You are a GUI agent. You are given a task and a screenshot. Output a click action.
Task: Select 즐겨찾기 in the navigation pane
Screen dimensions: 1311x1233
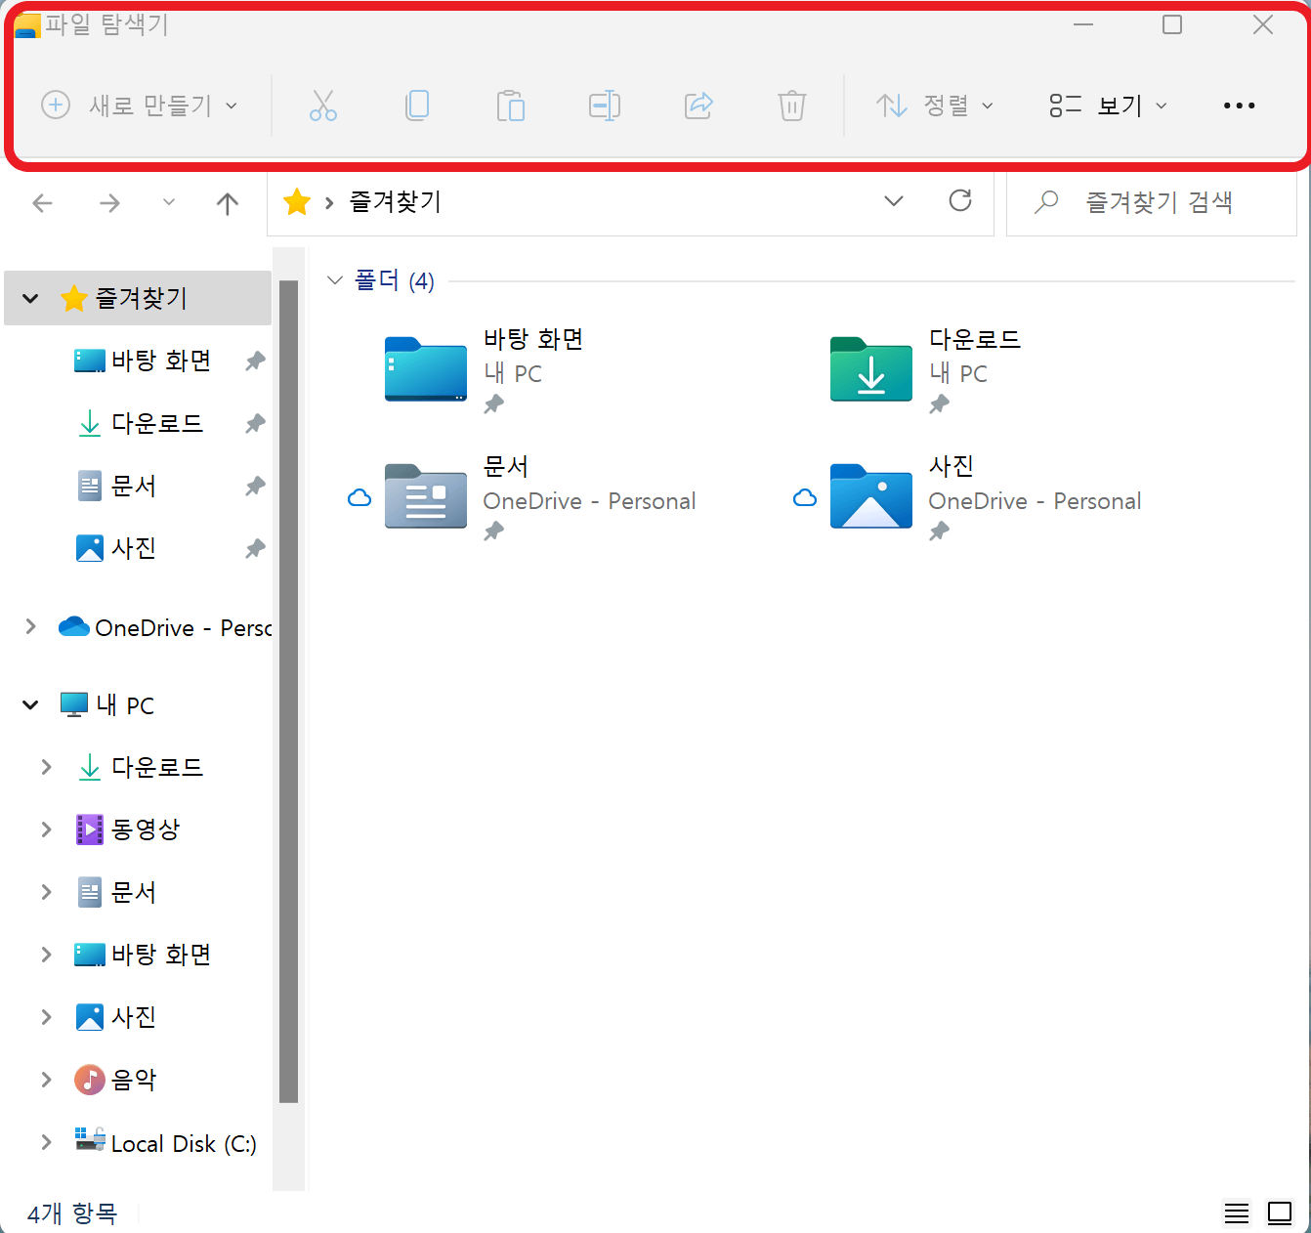pyautogui.click(x=138, y=298)
